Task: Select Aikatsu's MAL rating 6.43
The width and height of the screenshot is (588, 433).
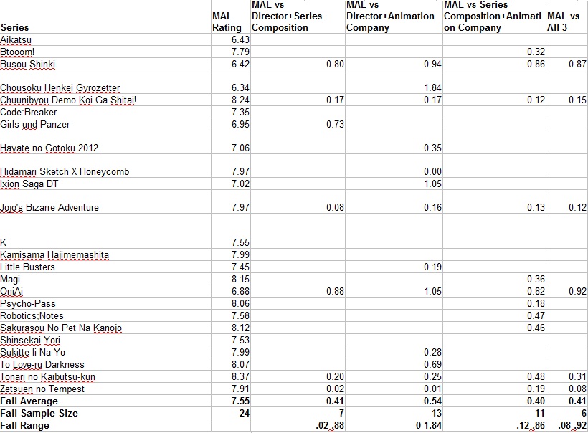Action: (231, 39)
